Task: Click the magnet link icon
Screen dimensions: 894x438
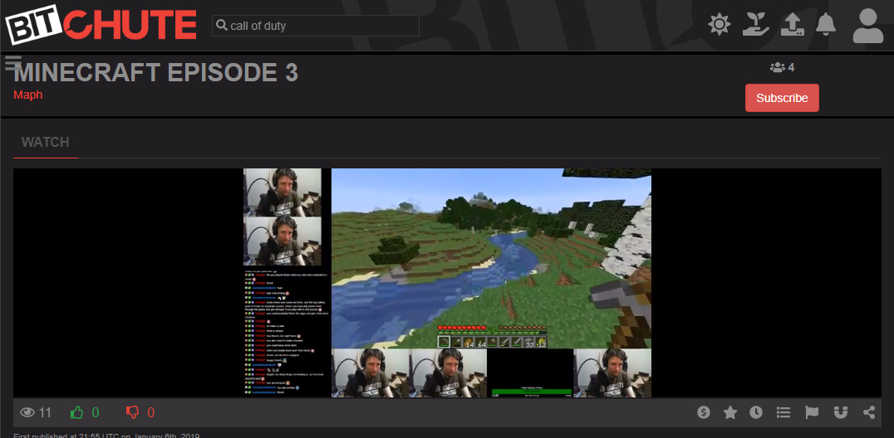Action: pyautogui.click(x=840, y=412)
